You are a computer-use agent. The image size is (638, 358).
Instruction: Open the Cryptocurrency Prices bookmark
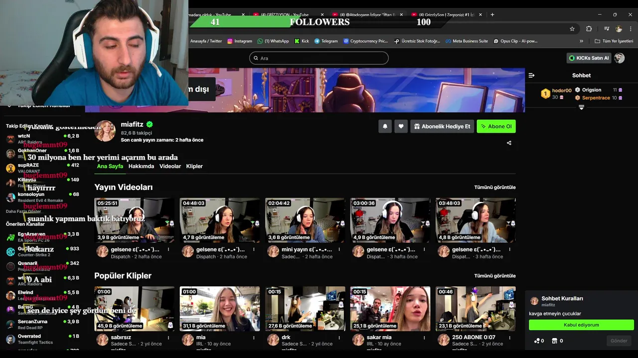365,41
